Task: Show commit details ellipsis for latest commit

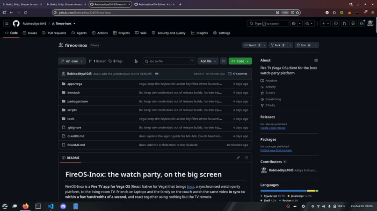Action: pyautogui.click(x=157, y=74)
